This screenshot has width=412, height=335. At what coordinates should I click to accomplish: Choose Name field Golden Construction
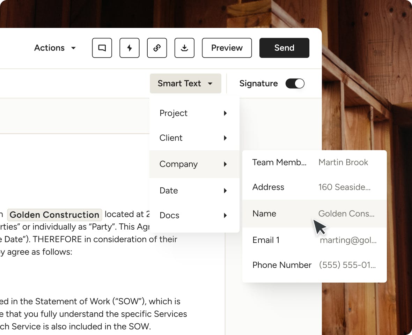(314, 214)
